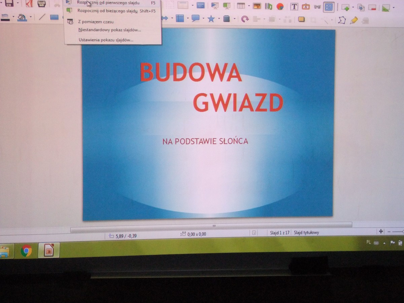Print the presentation with printer icon
This screenshot has height=303, width=404.
click(41, 4)
